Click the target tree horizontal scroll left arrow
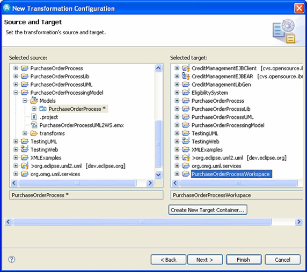This screenshot has width=307, height=272. [x=175, y=183]
